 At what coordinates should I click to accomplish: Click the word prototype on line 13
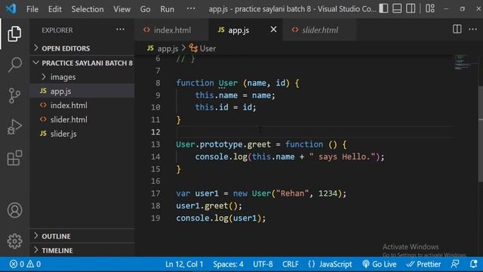[x=221, y=144]
